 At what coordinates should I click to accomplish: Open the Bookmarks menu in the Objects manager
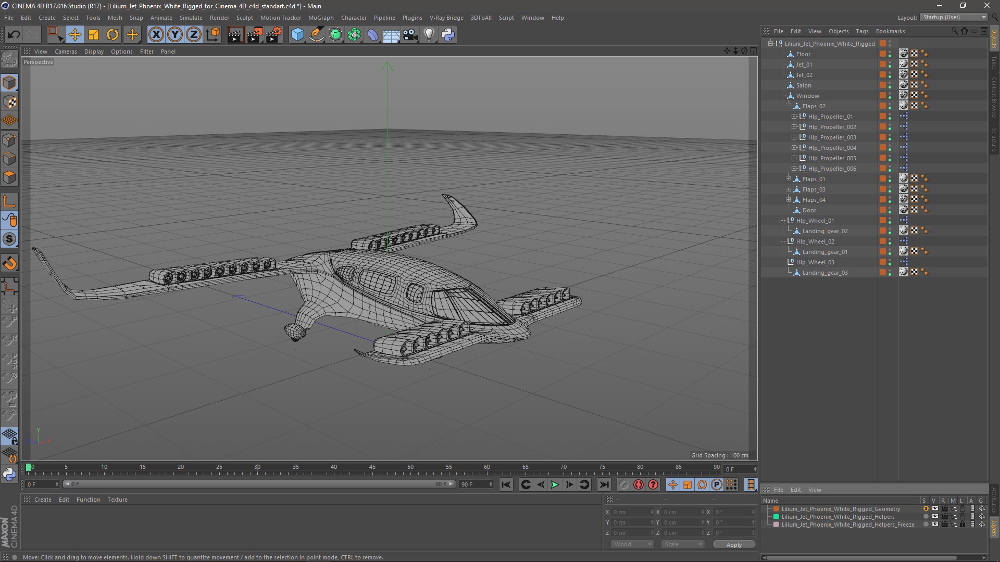890,31
